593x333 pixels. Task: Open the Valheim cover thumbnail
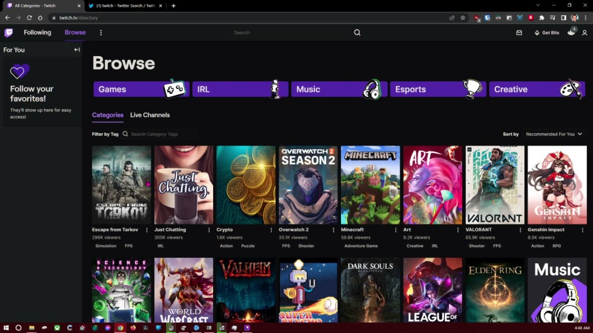[x=246, y=290]
